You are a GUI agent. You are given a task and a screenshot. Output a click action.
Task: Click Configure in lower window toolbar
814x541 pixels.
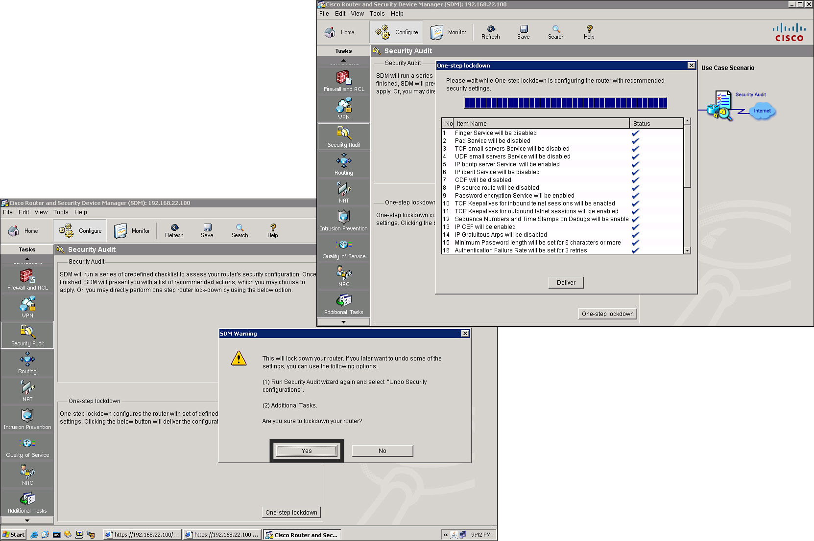pyautogui.click(x=80, y=231)
